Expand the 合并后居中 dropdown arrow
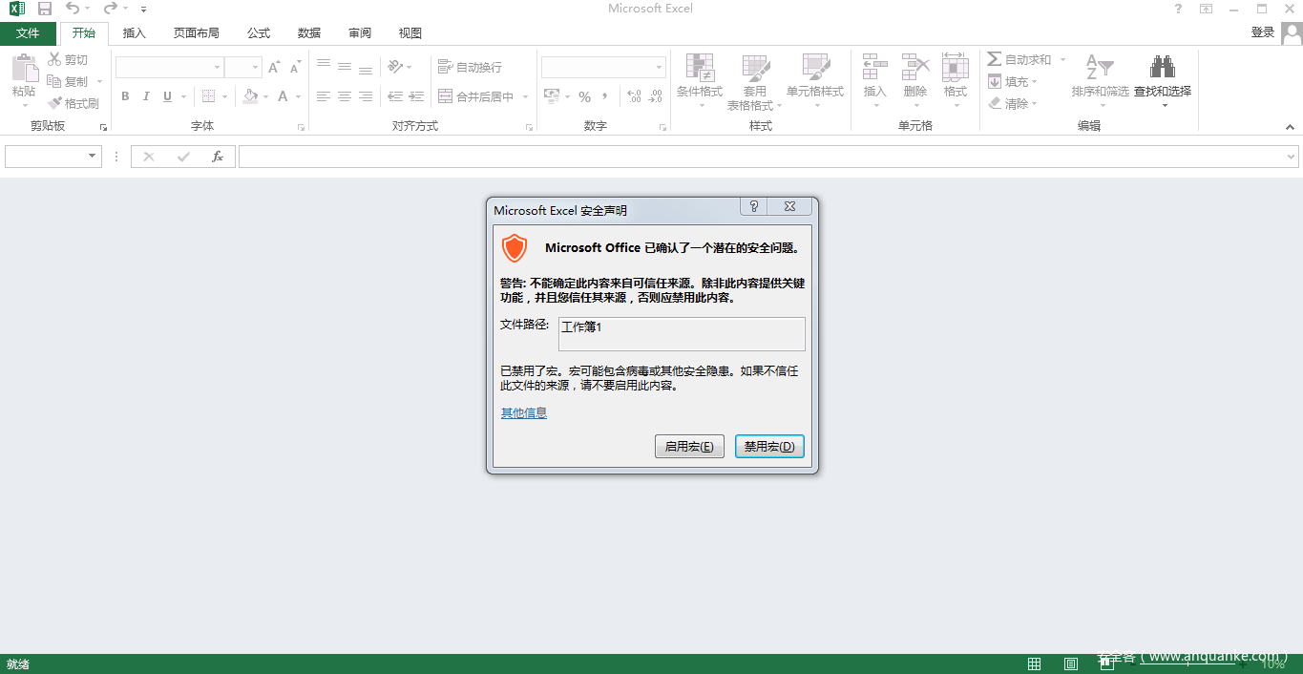1303x674 pixels. [x=525, y=96]
